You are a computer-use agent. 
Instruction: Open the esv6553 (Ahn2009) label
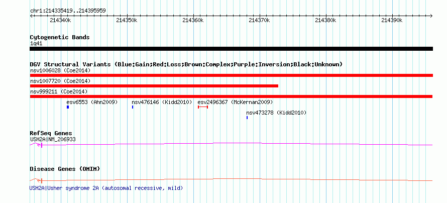click(92, 102)
